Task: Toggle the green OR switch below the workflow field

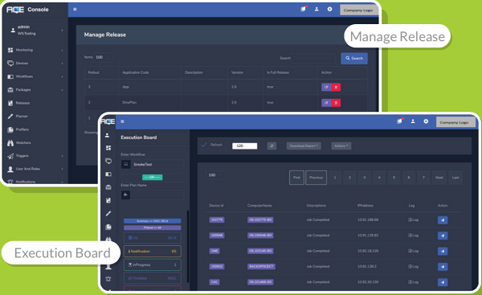Action: (x=152, y=177)
